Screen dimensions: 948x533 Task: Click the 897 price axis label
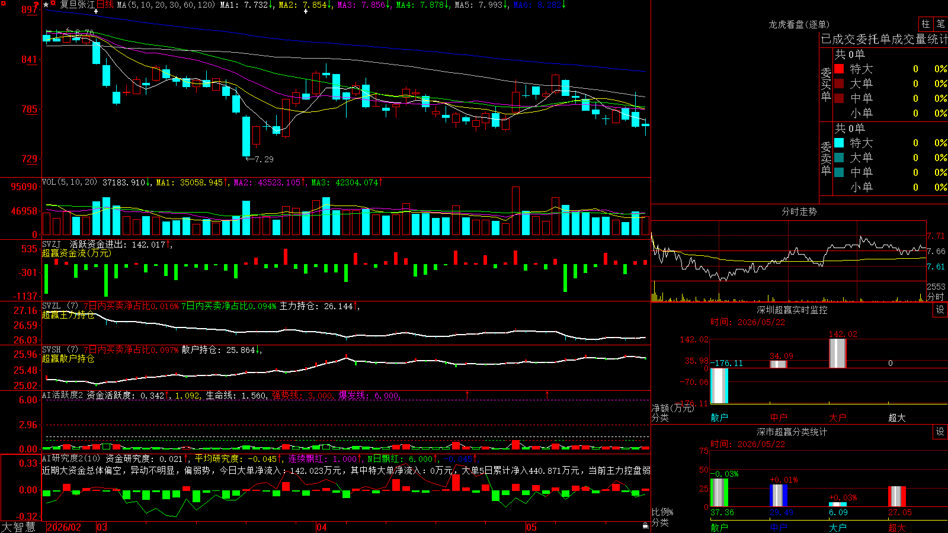click(29, 9)
